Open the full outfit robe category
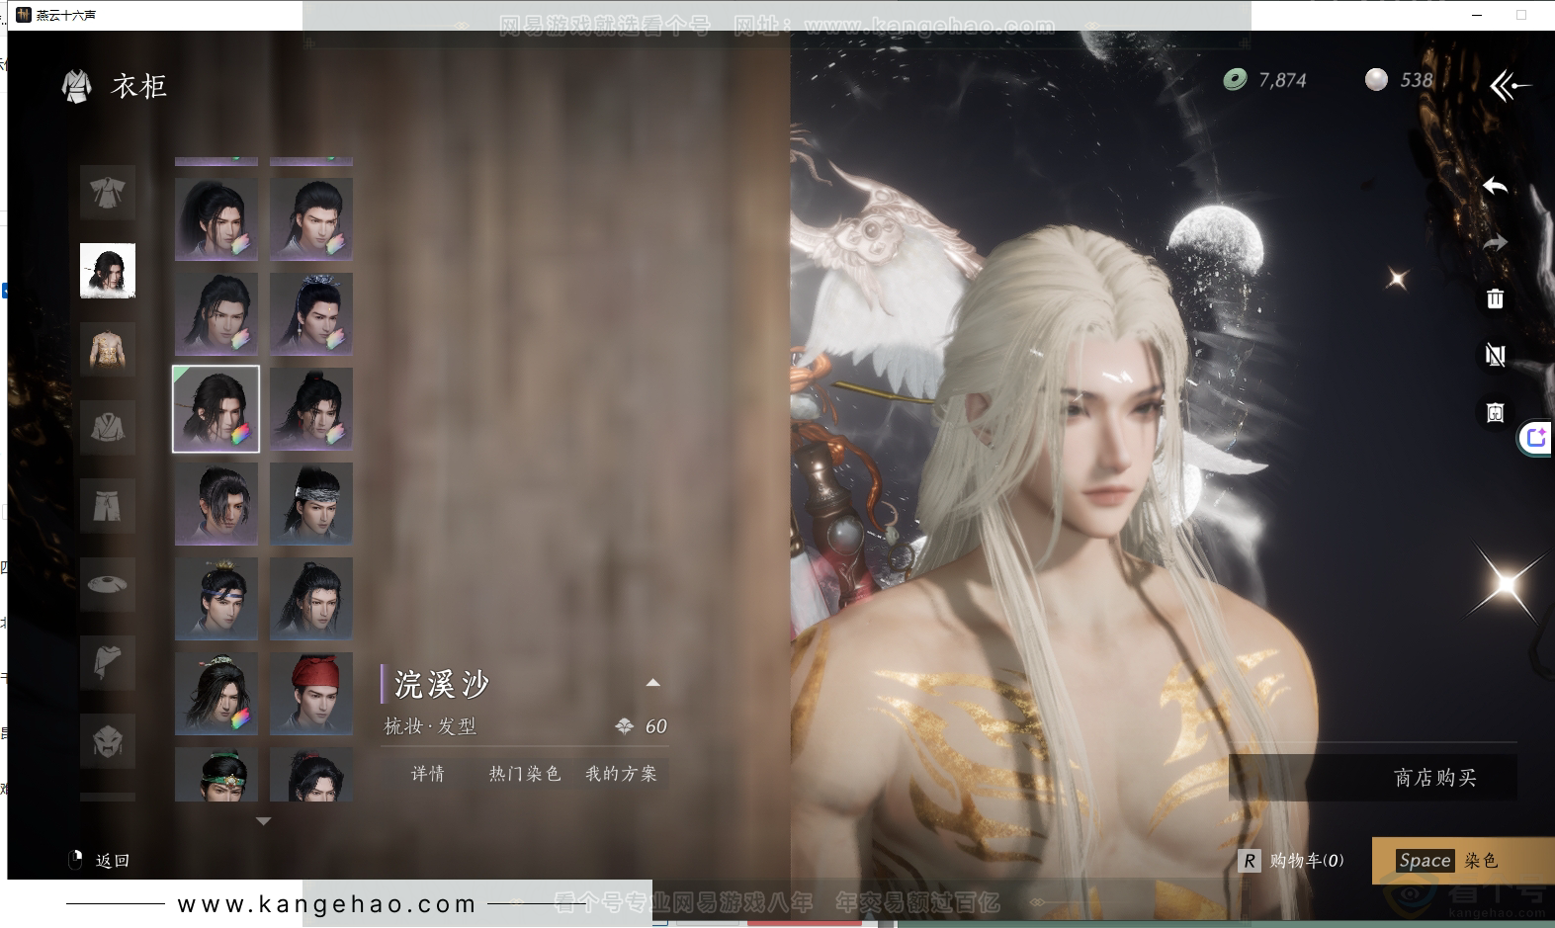 click(x=108, y=192)
